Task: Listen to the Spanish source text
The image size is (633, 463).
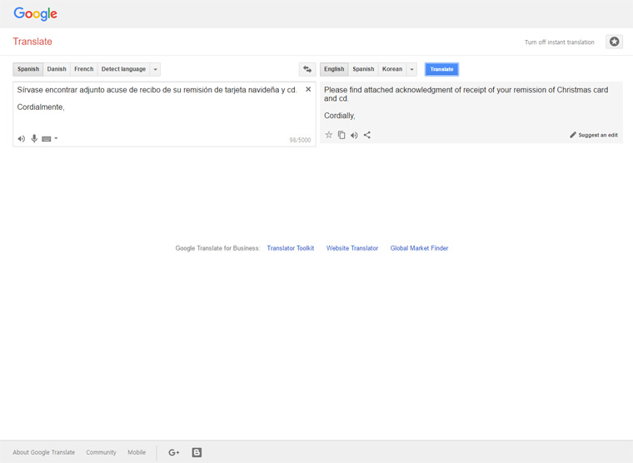Action: [x=22, y=139]
